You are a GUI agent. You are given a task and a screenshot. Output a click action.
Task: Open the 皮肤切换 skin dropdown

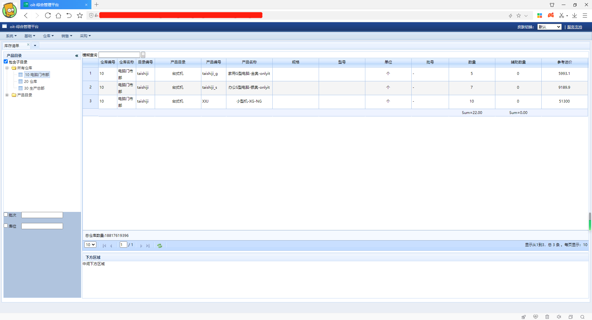click(549, 27)
